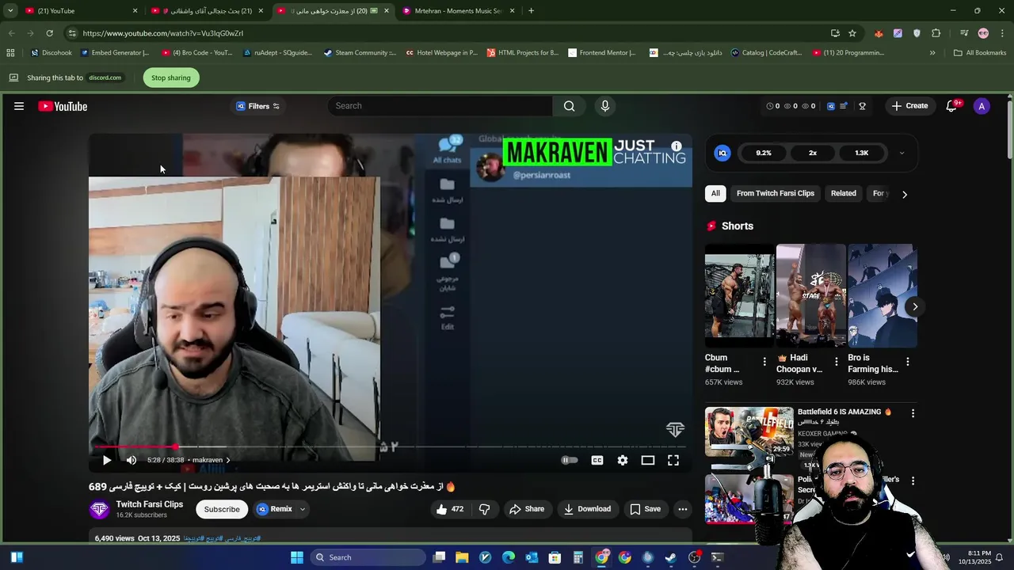Bookmark this tab with the star
This screenshot has width=1014, height=570.
point(852,33)
